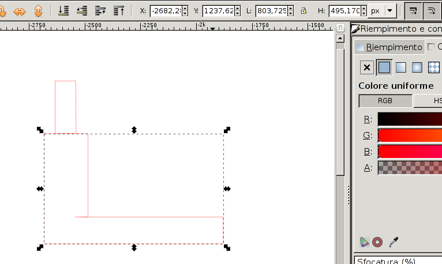Image resolution: width=442 pixels, height=264 pixels.
Task: Raise selection one step
Action: point(100,11)
